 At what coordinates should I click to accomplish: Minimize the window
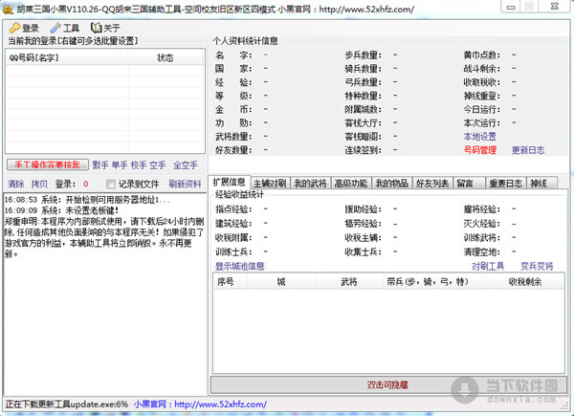511,7
